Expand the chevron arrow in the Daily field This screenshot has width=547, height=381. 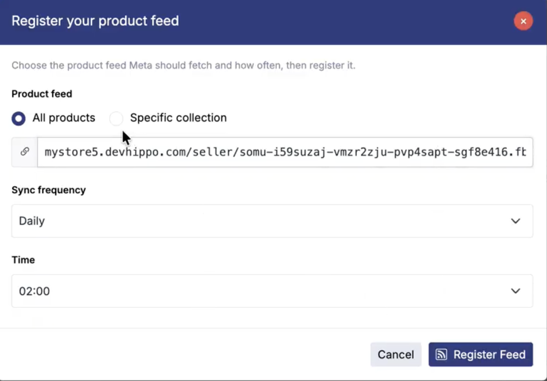(515, 221)
